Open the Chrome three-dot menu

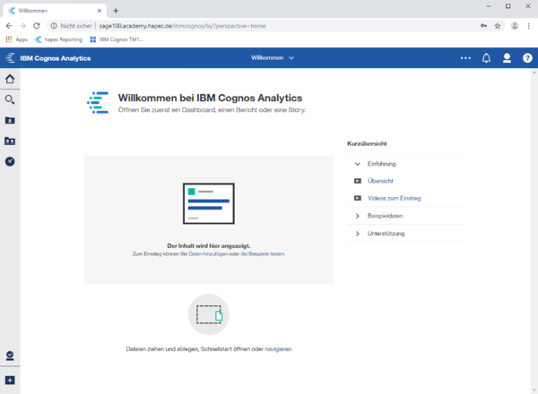tap(529, 26)
